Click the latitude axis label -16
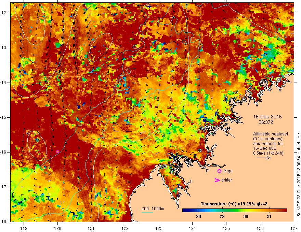The height and width of the screenshot is (232, 301). pos(3,152)
